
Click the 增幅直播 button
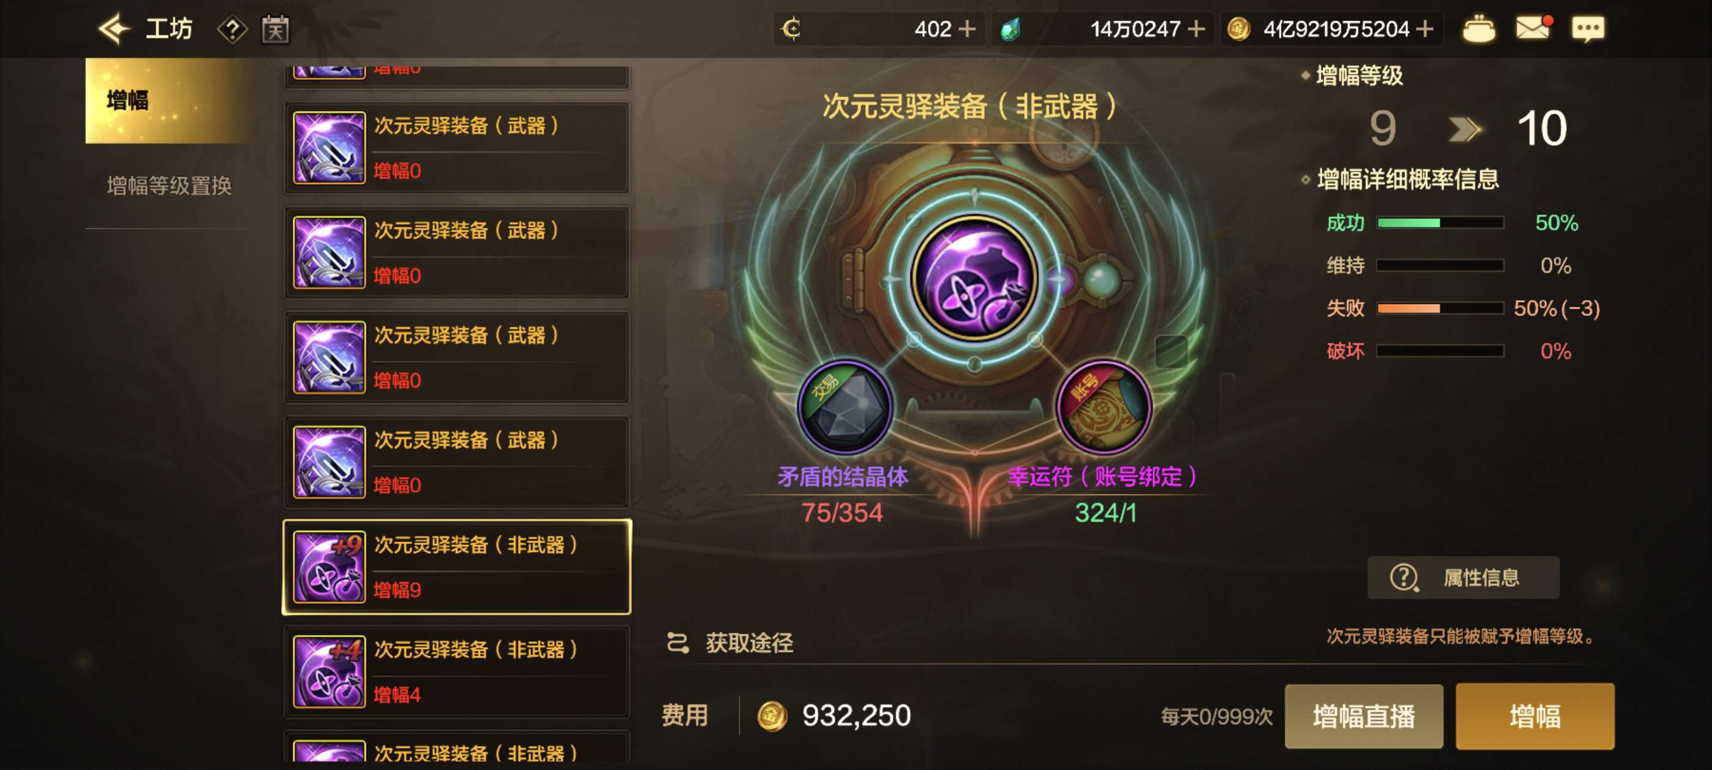(1363, 716)
